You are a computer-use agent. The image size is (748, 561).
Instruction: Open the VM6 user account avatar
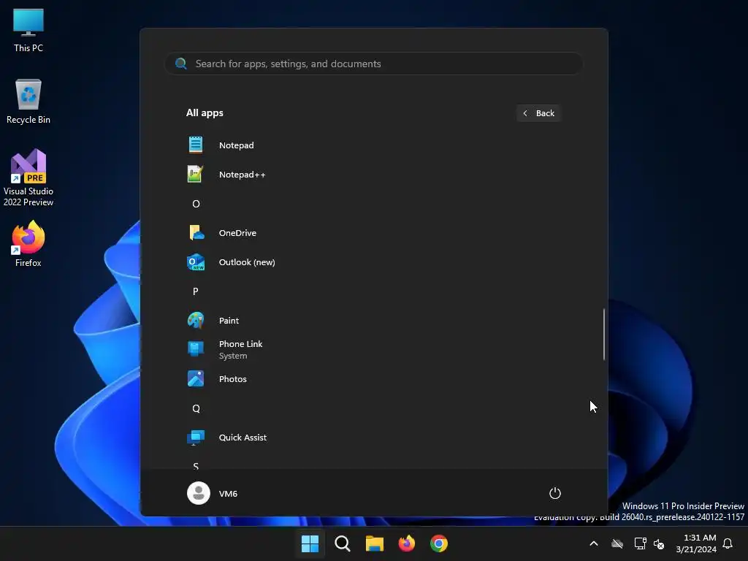coord(199,493)
